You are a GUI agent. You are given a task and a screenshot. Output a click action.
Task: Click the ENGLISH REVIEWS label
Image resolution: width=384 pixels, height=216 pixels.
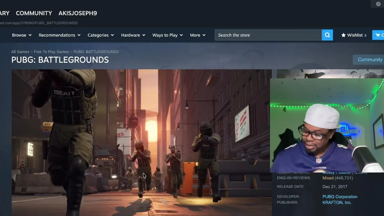[294, 178]
